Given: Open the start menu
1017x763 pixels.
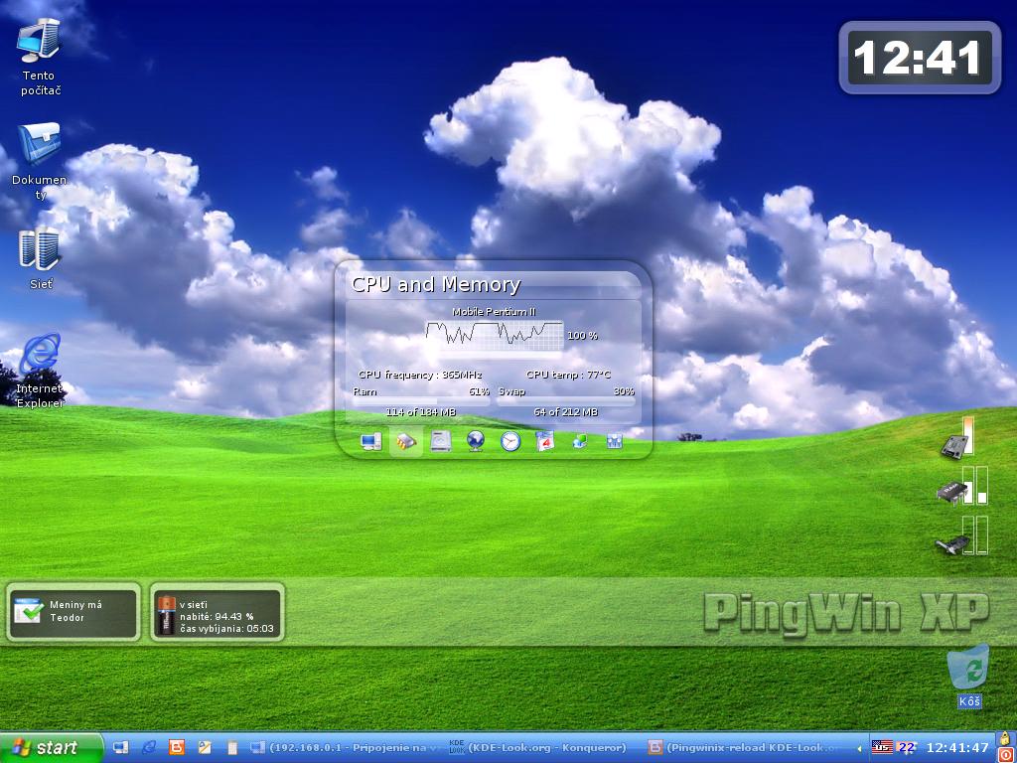Looking at the screenshot, I should pyautogui.click(x=52, y=748).
